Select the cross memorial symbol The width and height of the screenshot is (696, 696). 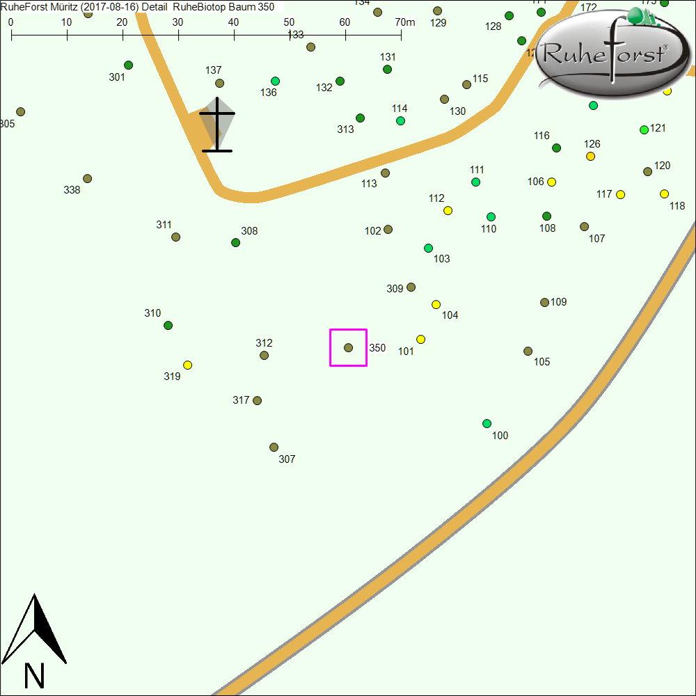click(x=217, y=126)
